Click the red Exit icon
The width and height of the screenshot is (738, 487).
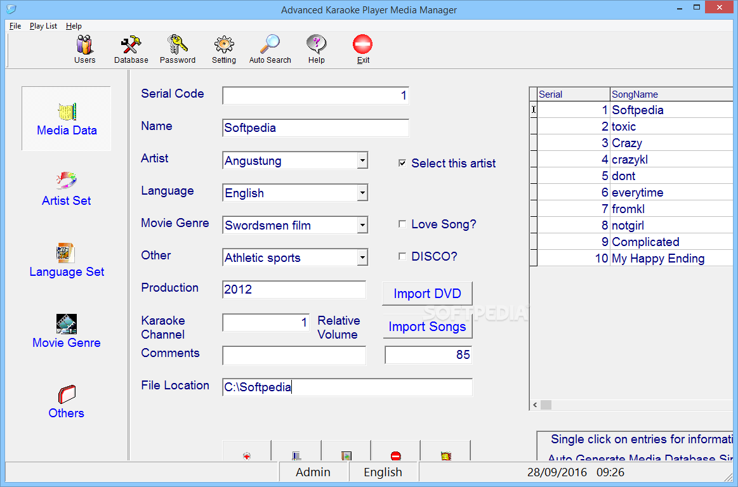click(x=363, y=49)
